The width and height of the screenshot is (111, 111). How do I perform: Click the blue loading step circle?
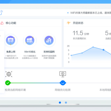tap(63, 83)
